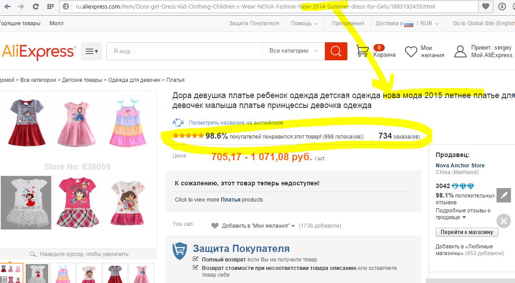Click the Перейти к магазину button
This screenshot has width=515, height=283.
pyautogui.click(x=467, y=232)
